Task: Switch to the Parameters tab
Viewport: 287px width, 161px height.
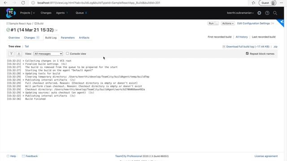Action: tap(68, 38)
